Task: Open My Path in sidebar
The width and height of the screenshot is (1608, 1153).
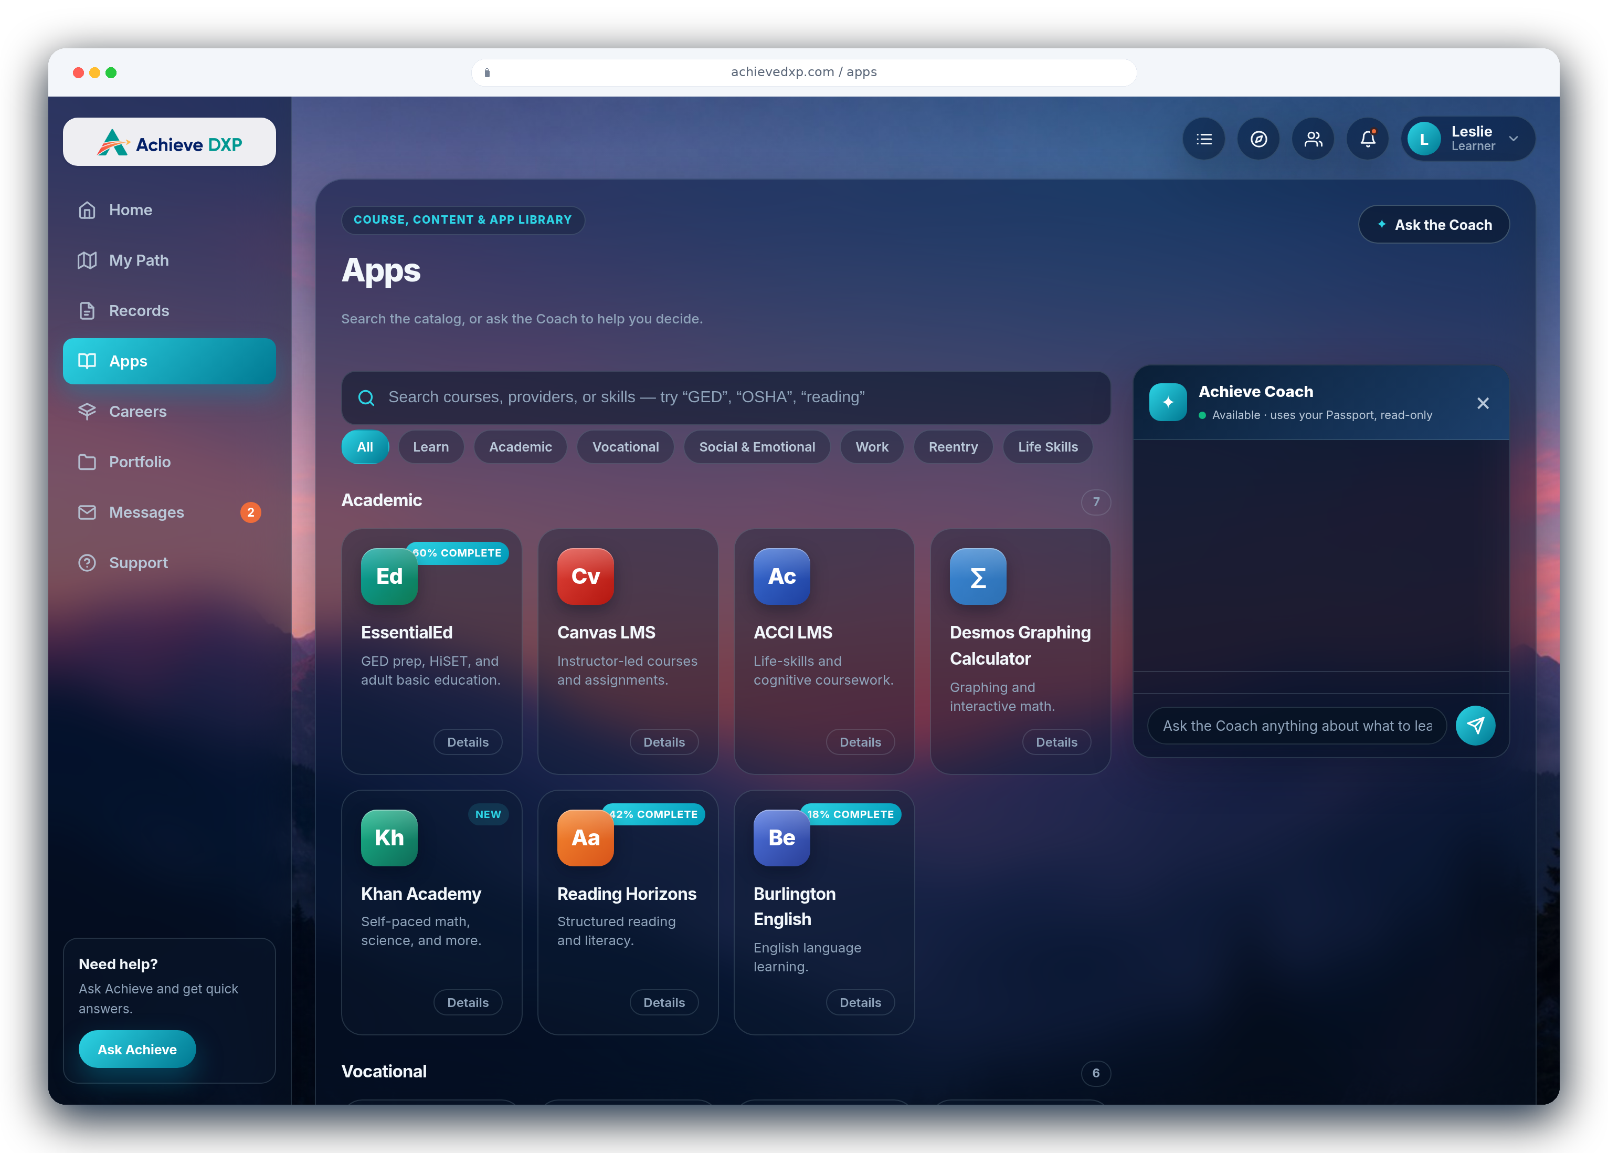Action: [170, 260]
